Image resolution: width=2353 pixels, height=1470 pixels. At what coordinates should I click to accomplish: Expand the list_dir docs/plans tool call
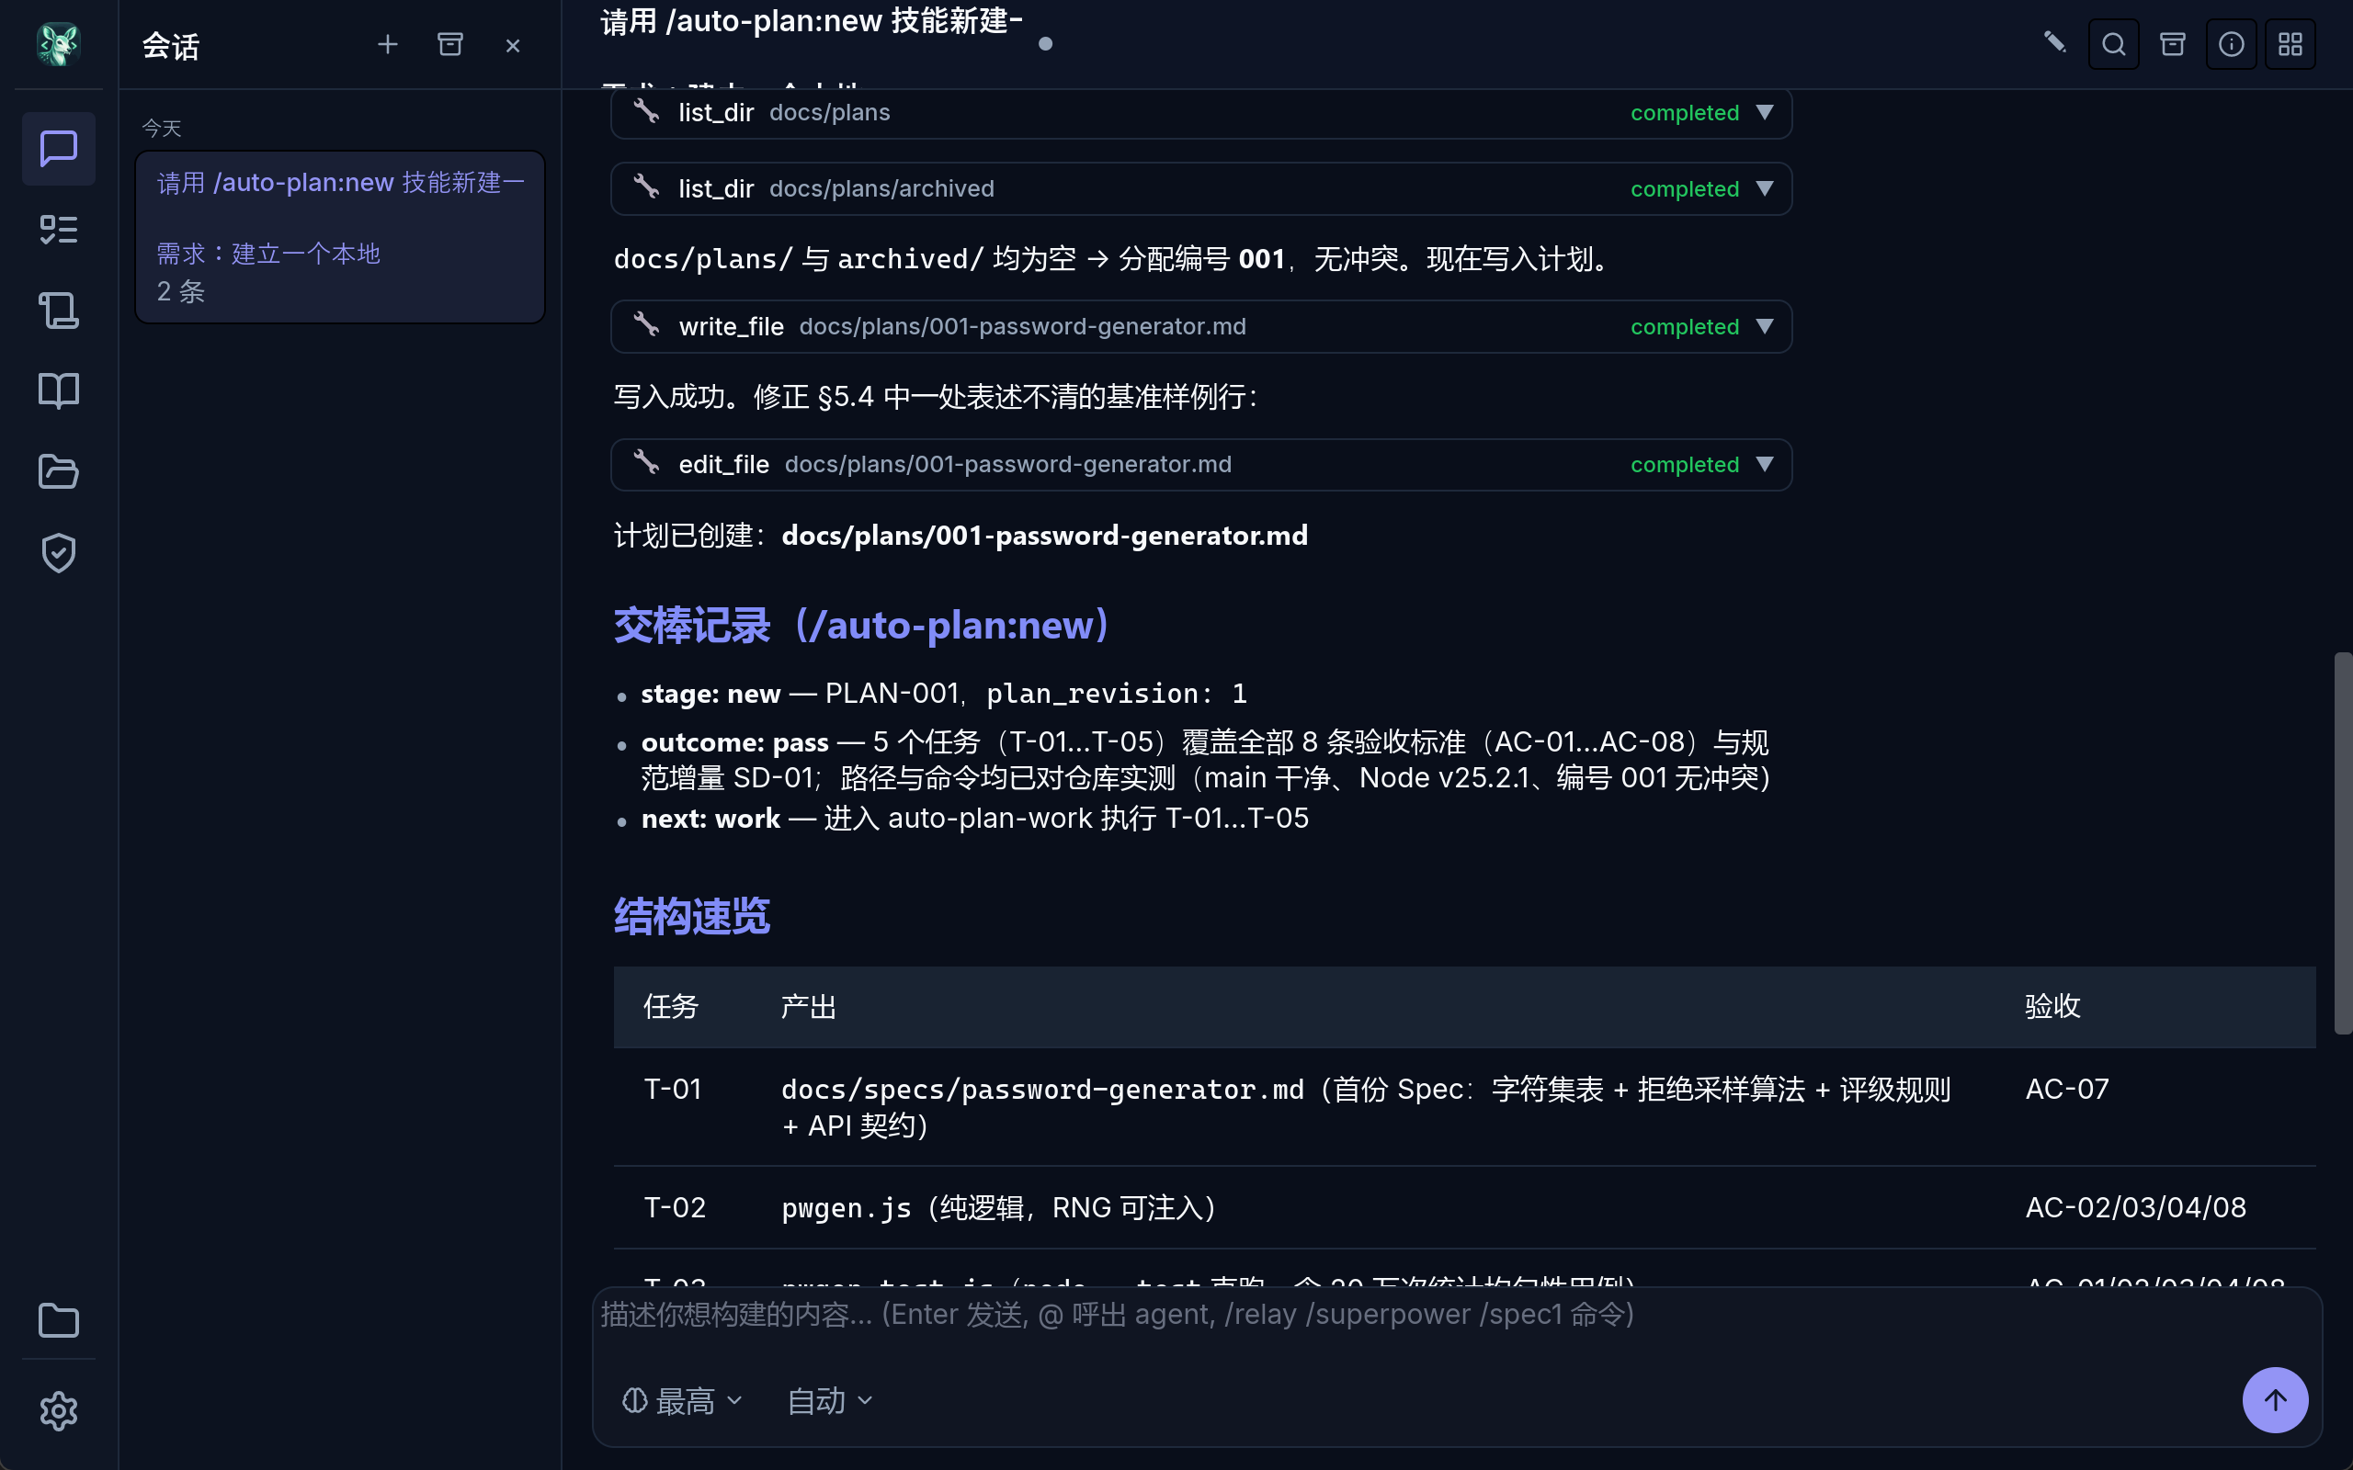pos(1765,113)
